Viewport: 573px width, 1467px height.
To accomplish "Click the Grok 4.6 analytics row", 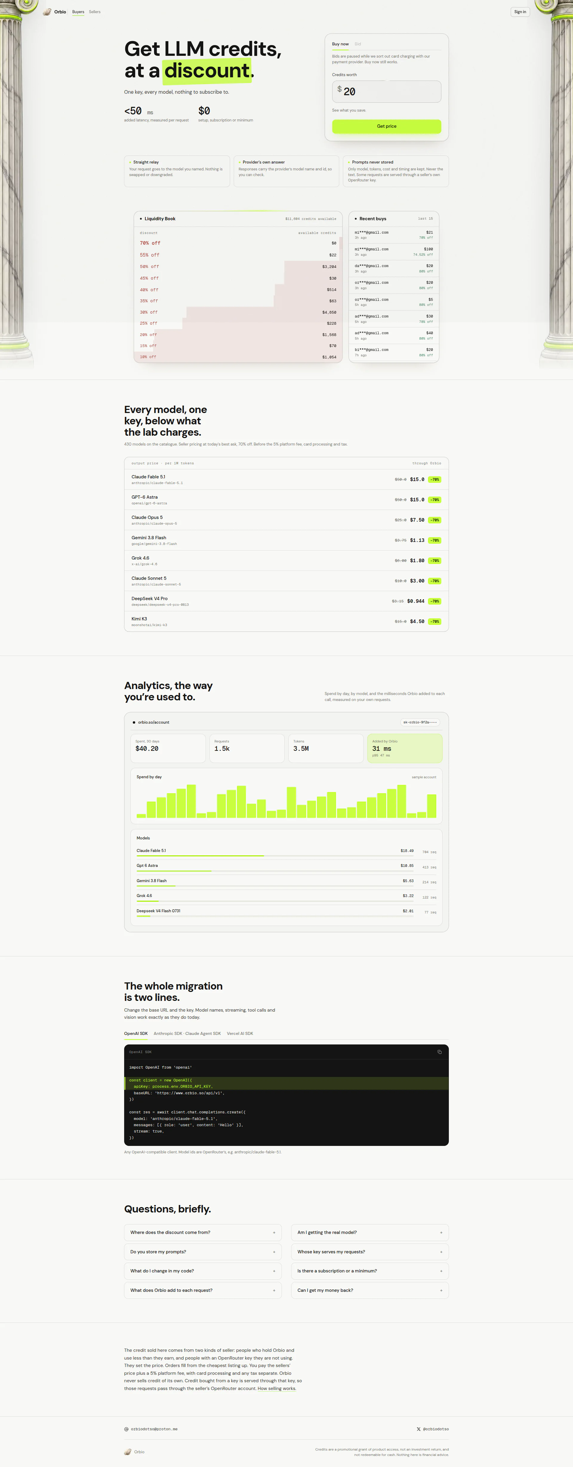I will pos(286,897).
